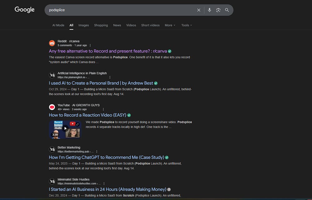
Task: Switch to the Videos tab
Action: coord(131,25)
